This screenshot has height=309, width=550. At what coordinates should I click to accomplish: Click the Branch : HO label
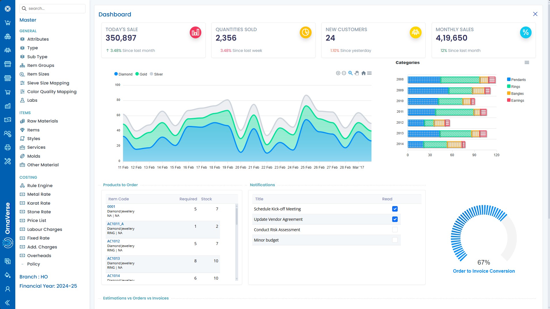click(34, 277)
